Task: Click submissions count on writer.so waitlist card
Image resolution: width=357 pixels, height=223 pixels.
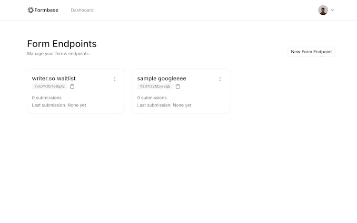Action: (x=47, y=97)
